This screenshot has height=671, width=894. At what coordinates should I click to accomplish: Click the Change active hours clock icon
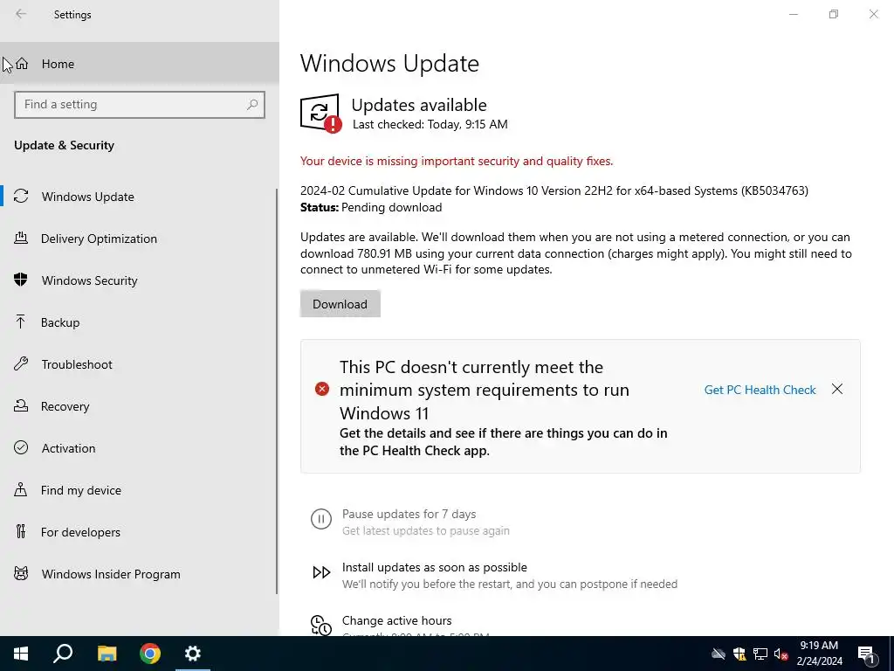[x=321, y=625]
